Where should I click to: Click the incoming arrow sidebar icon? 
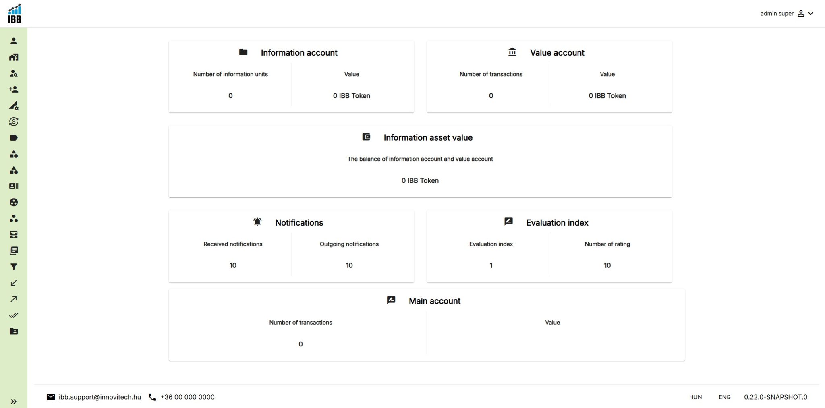14,283
